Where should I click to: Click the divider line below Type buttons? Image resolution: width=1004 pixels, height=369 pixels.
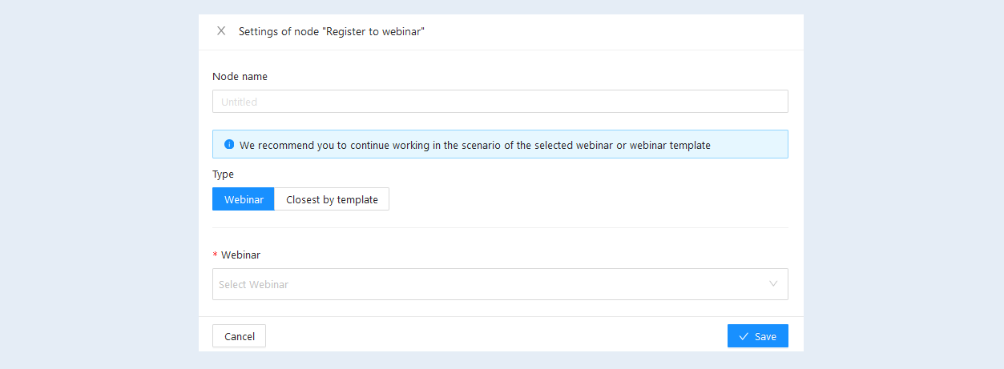click(x=500, y=227)
